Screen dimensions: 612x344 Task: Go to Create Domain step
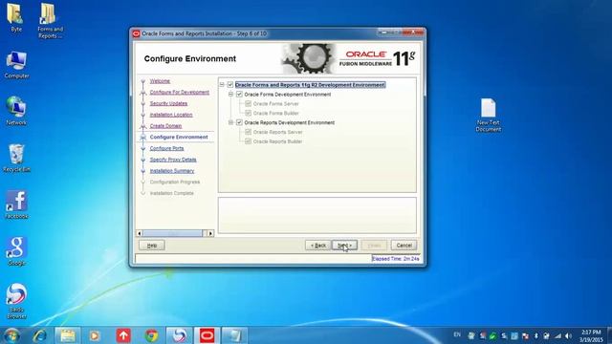click(x=165, y=126)
